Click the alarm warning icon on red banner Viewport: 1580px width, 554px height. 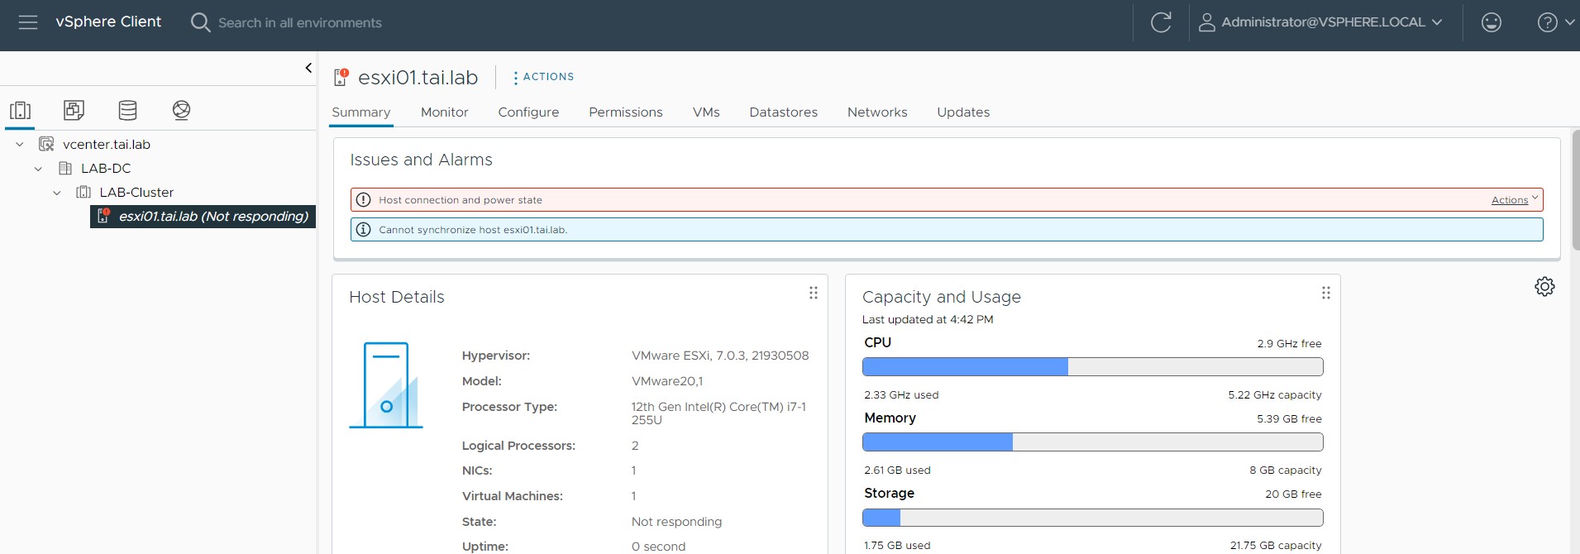[363, 199]
